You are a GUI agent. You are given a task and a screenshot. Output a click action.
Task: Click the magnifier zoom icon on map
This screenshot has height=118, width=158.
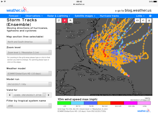tap(70, 20)
